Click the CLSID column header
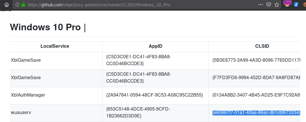Image resolution: width=306 pixels, height=122 pixels. [262, 46]
